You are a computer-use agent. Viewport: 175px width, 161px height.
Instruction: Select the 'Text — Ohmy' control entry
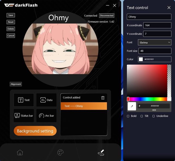(x=84, y=106)
